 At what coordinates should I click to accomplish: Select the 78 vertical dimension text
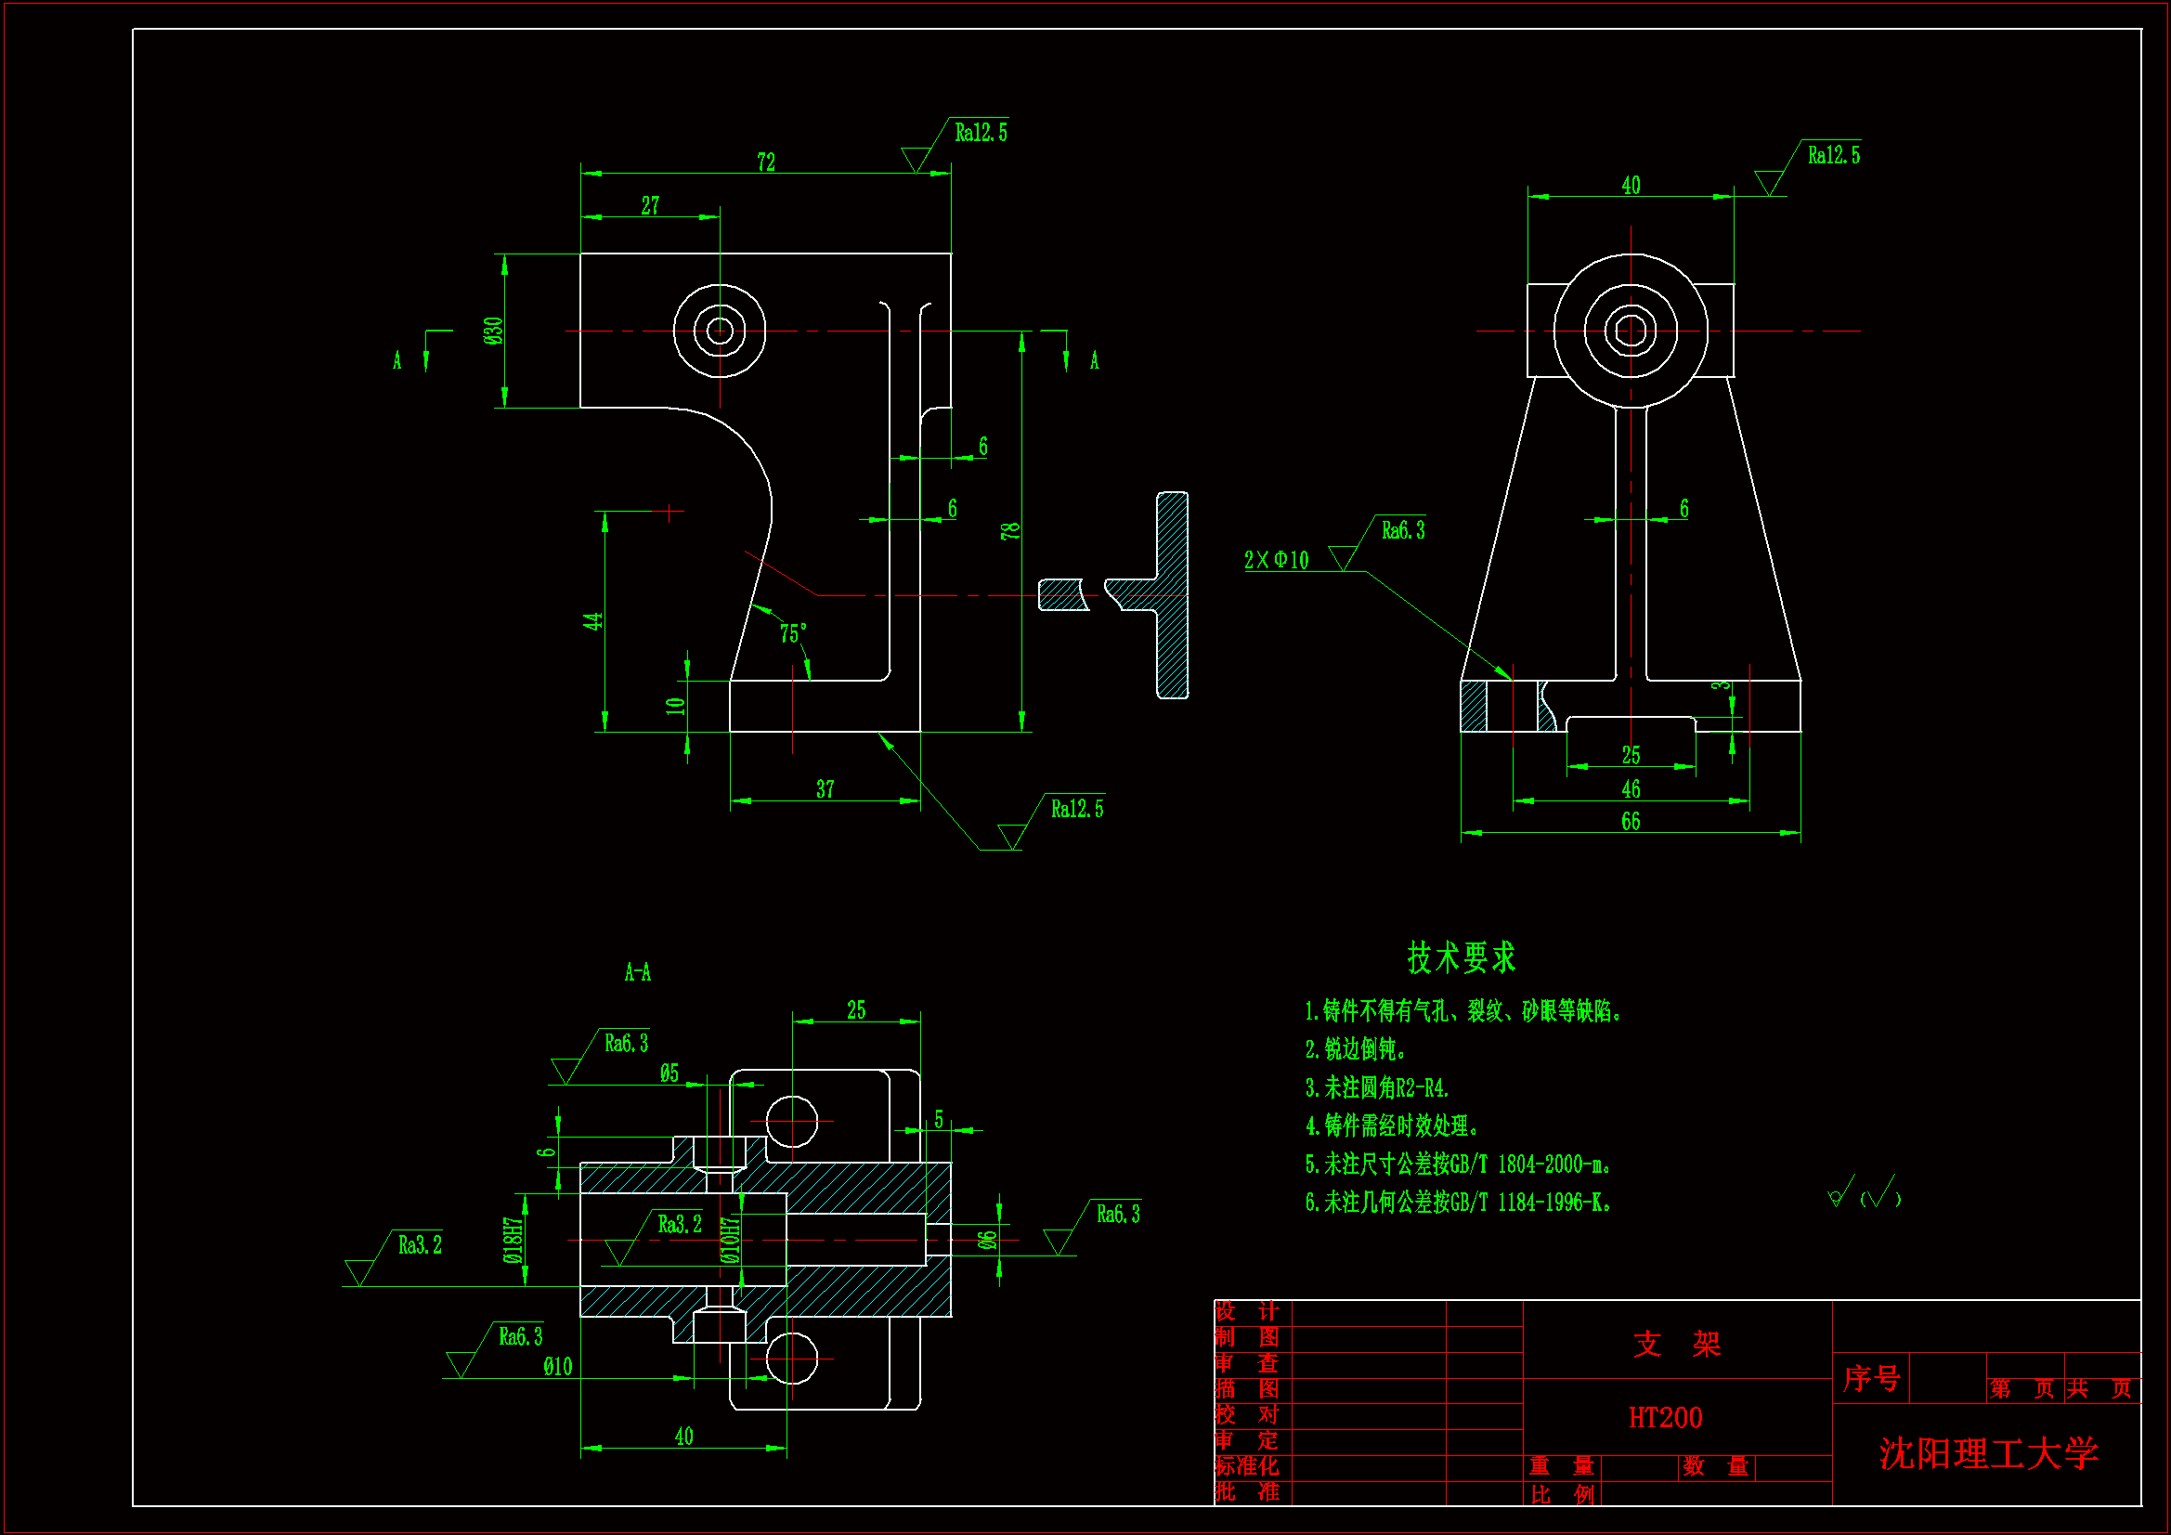click(1010, 531)
